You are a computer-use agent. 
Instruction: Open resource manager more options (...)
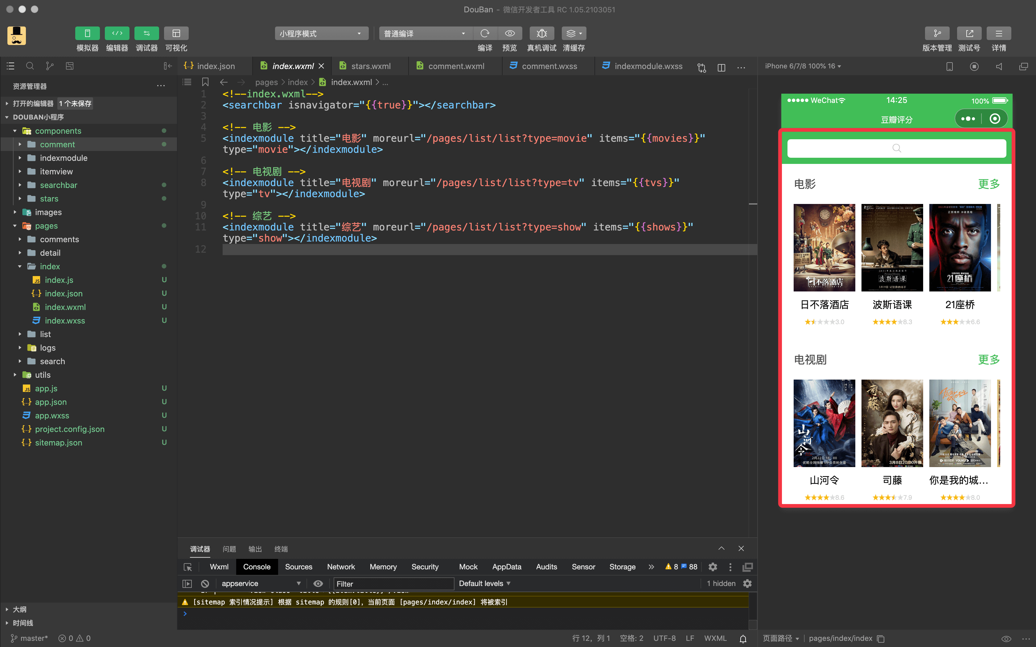161,86
